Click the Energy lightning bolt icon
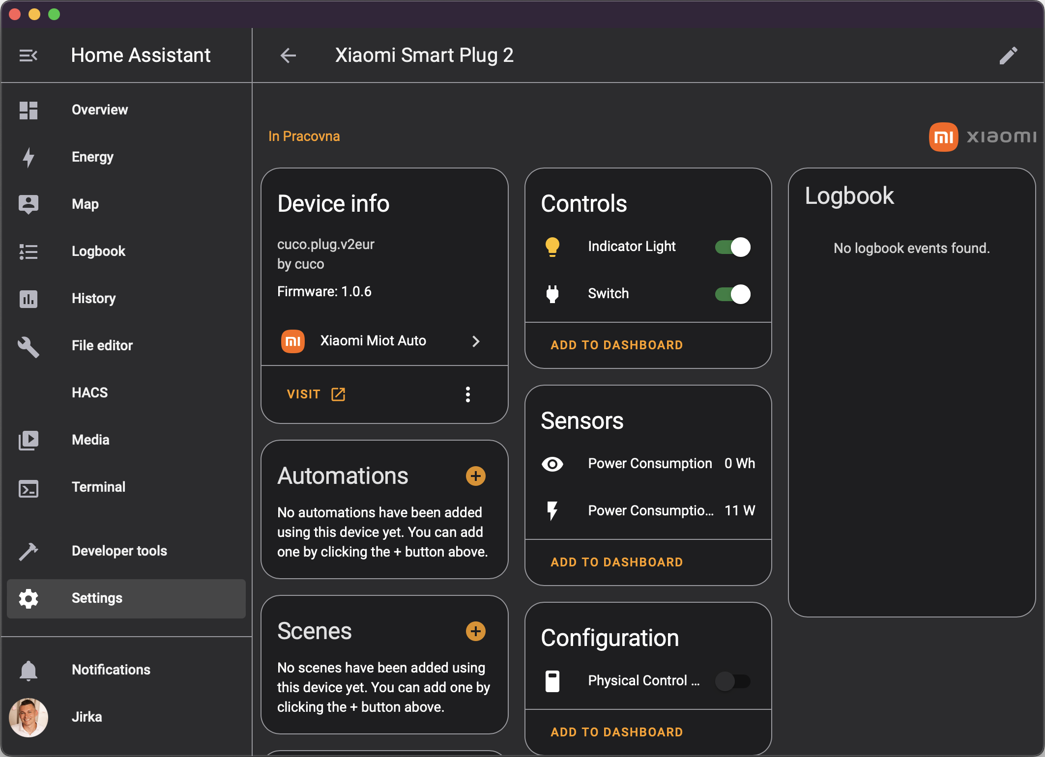This screenshot has height=757, width=1045. (29, 157)
